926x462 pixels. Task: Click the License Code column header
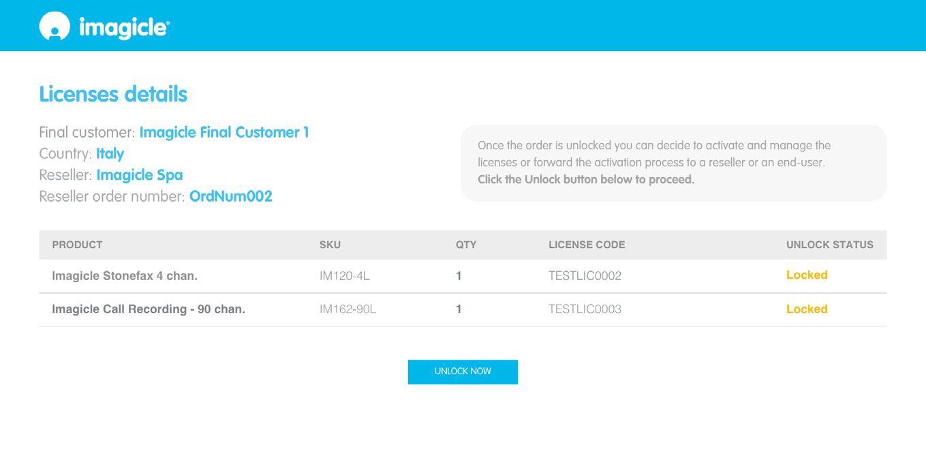pos(587,245)
